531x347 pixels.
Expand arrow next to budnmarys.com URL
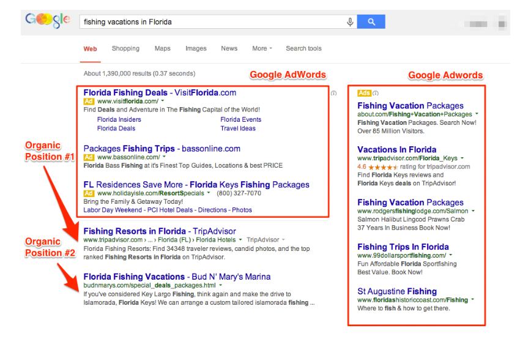pyautogui.click(x=220, y=285)
